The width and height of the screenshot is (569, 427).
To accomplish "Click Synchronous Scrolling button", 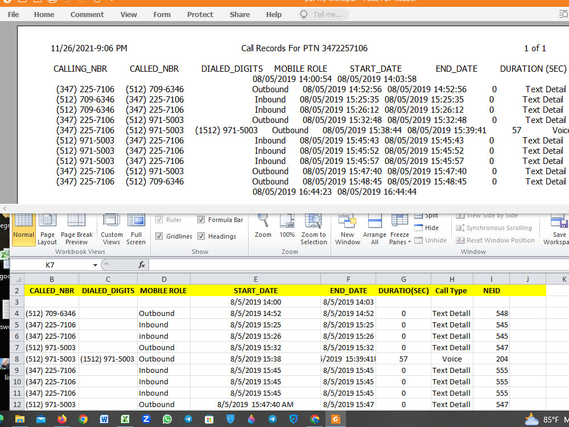I will [x=494, y=228].
